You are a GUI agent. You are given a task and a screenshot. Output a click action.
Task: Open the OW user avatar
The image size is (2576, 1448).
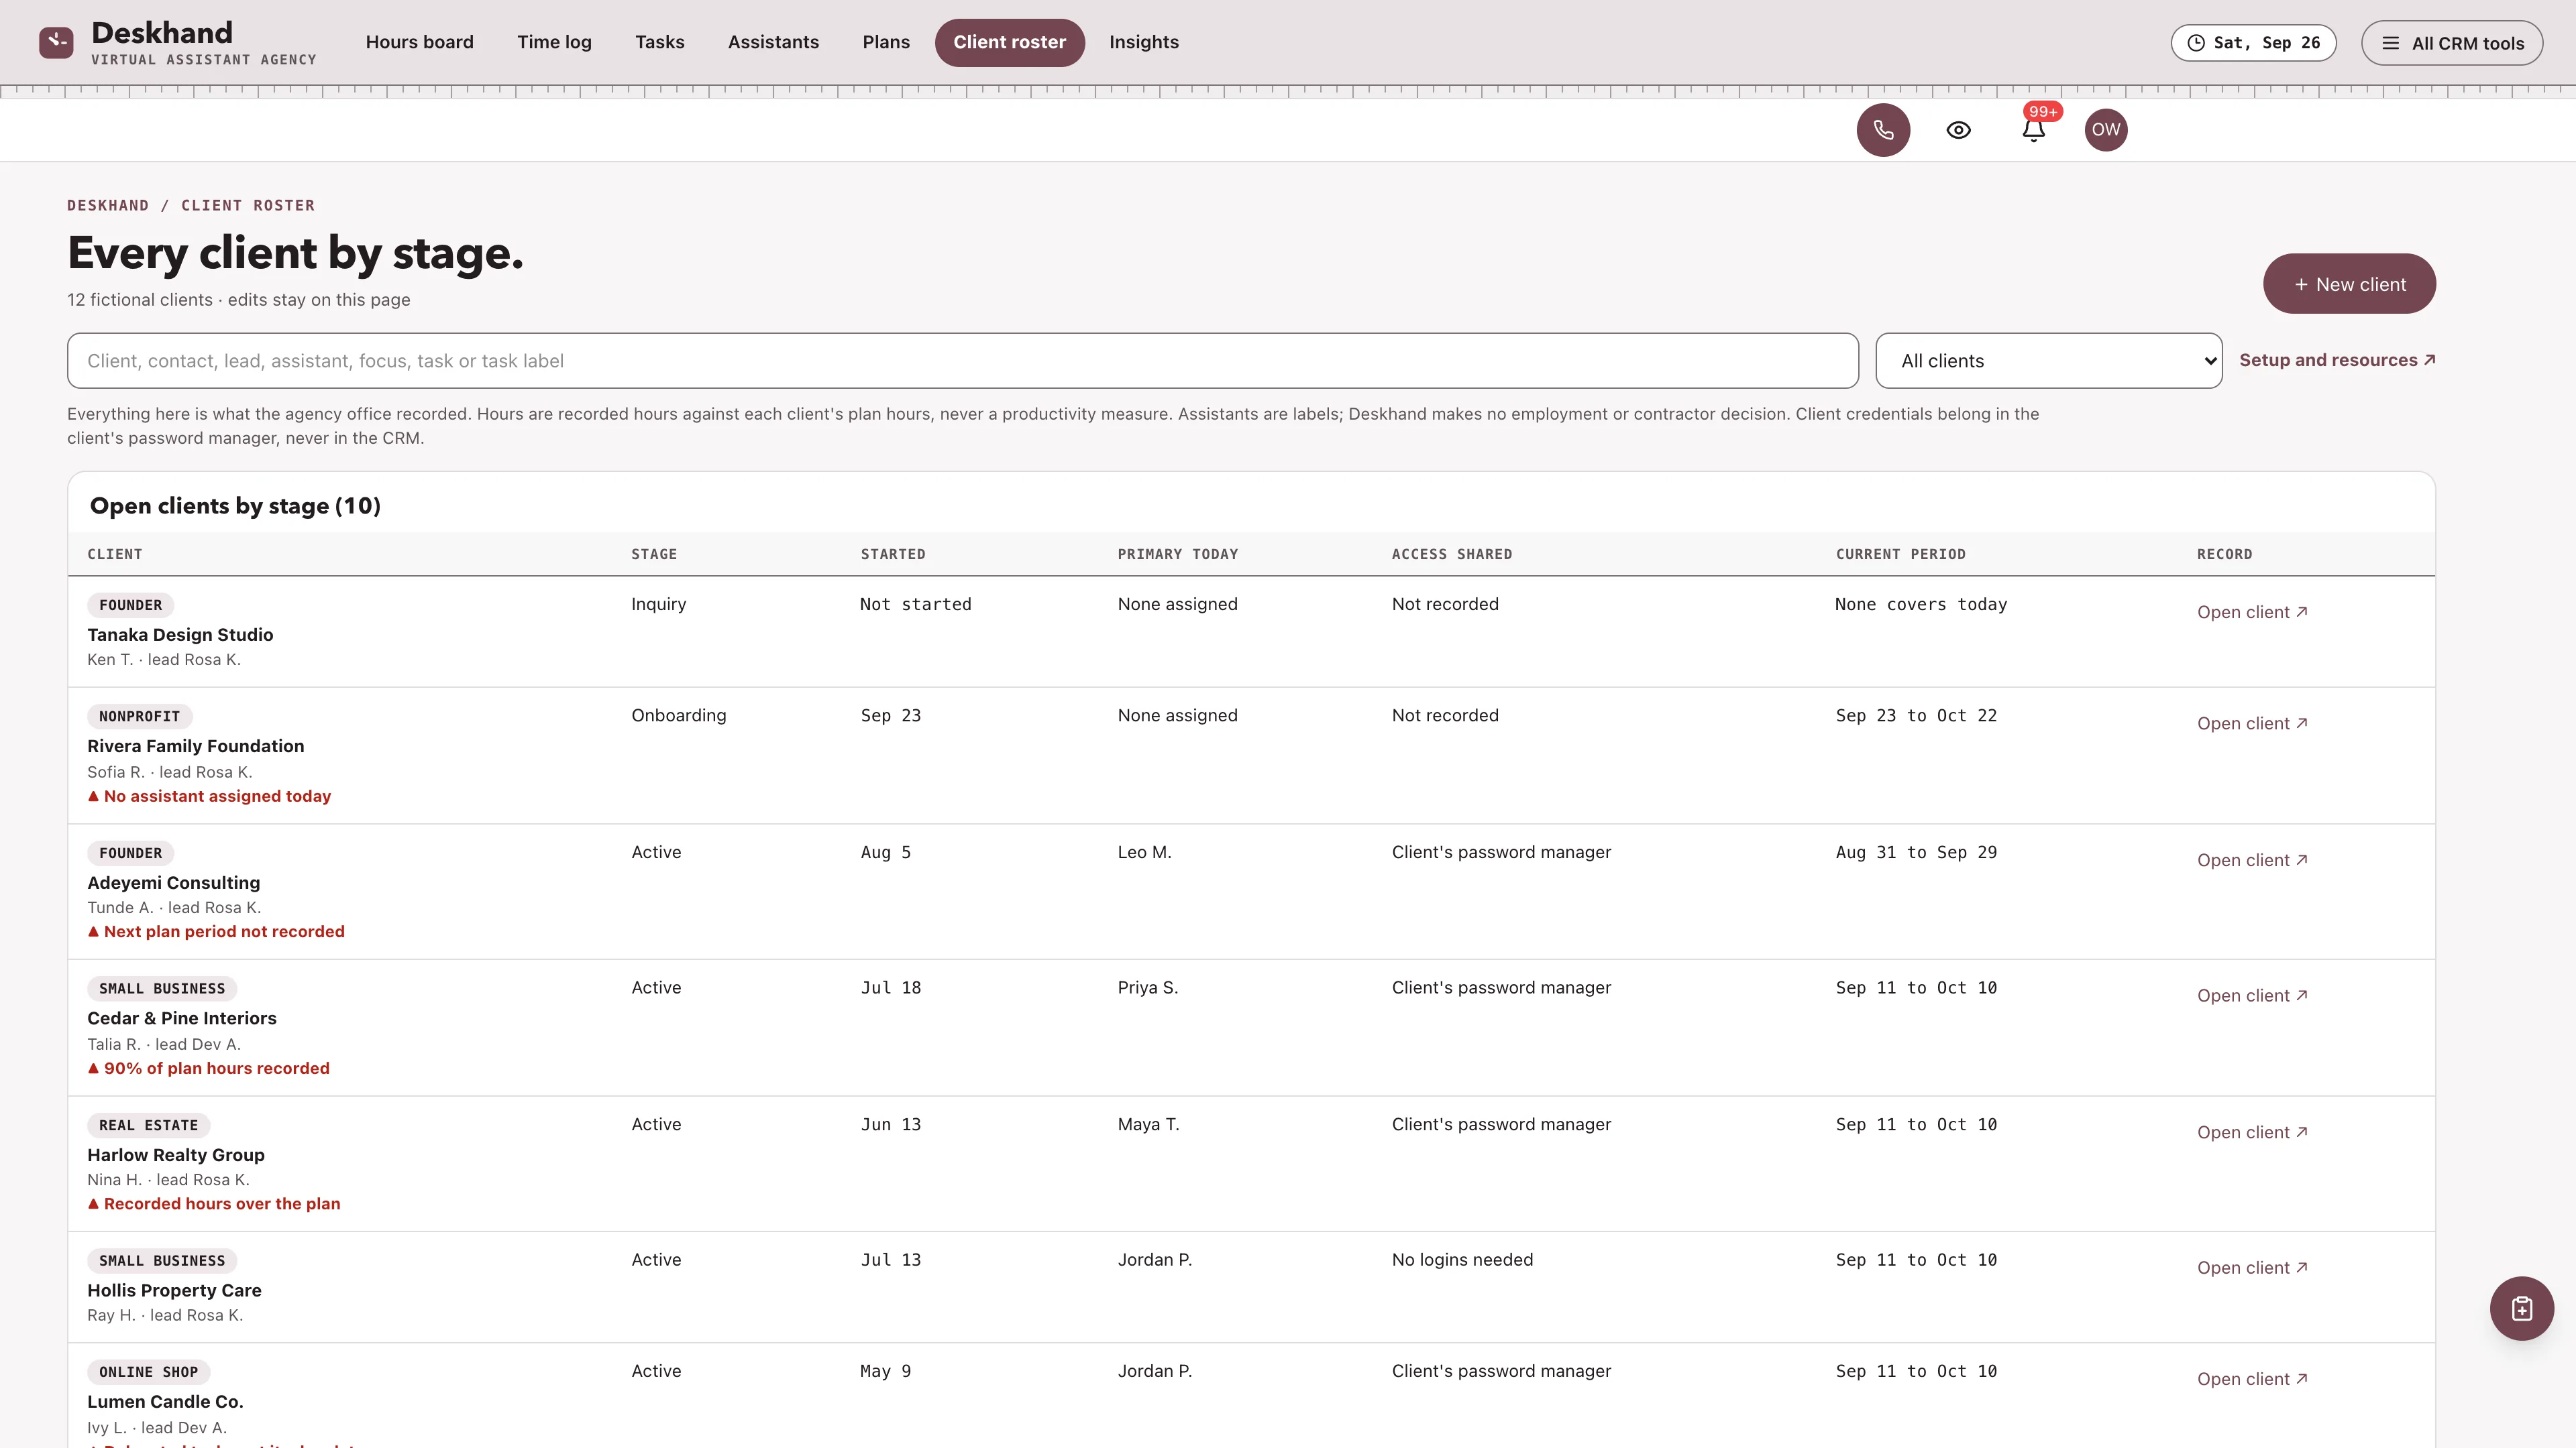coord(2106,130)
